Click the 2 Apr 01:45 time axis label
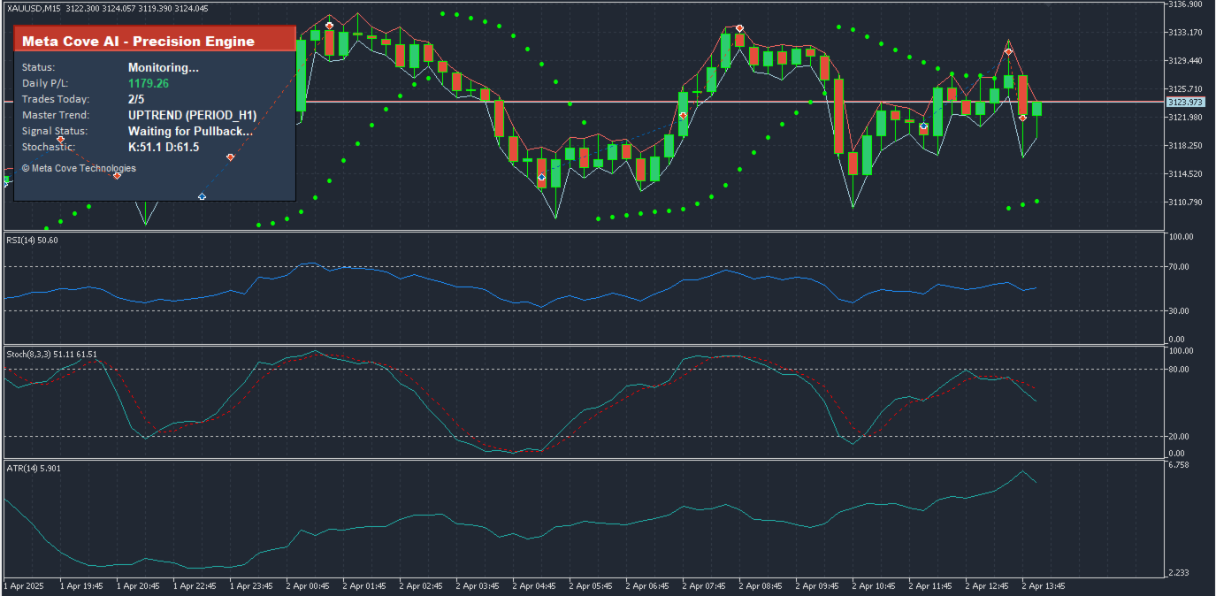The height and width of the screenshot is (596, 1216). (x=364, y=585)
